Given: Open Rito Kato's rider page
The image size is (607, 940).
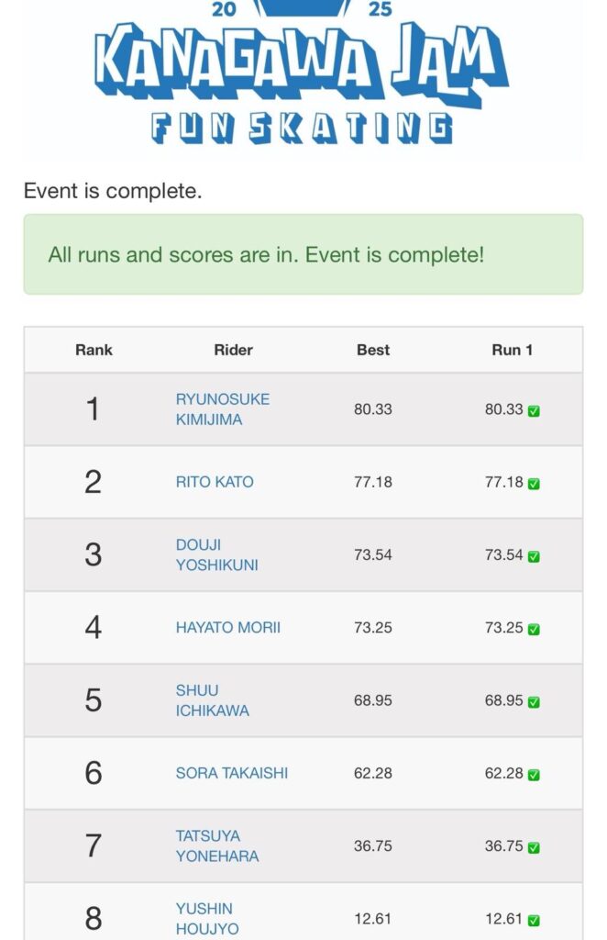Looking at the screenshot, I should (215, 482).
